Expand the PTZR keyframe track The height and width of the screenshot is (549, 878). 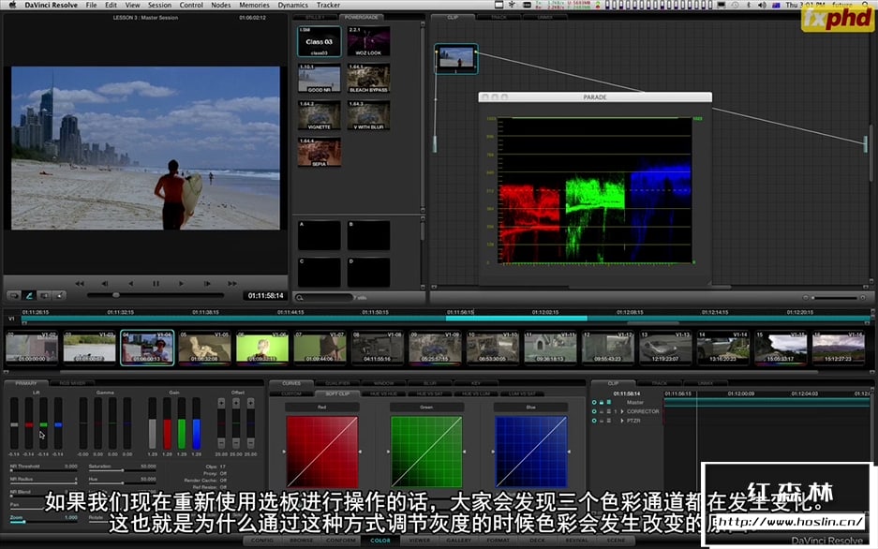[622, 421]
